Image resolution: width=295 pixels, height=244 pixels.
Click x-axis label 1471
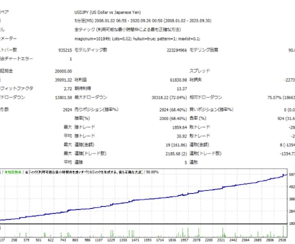click(135, 240)
